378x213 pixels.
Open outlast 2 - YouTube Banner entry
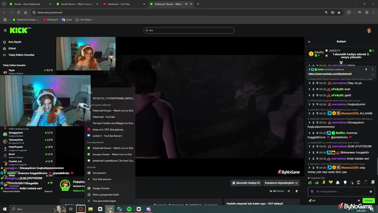pyautogui.click(x=110, y=136)
